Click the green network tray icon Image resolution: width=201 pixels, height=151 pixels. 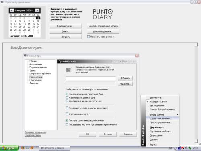pyautogui.click(x=190, y=148)
